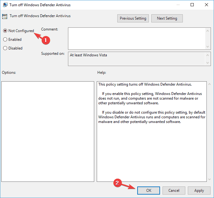Minimize the dialog window
Image resolution: width=214 pixels, height=198 pixels.
coord(178,5)
